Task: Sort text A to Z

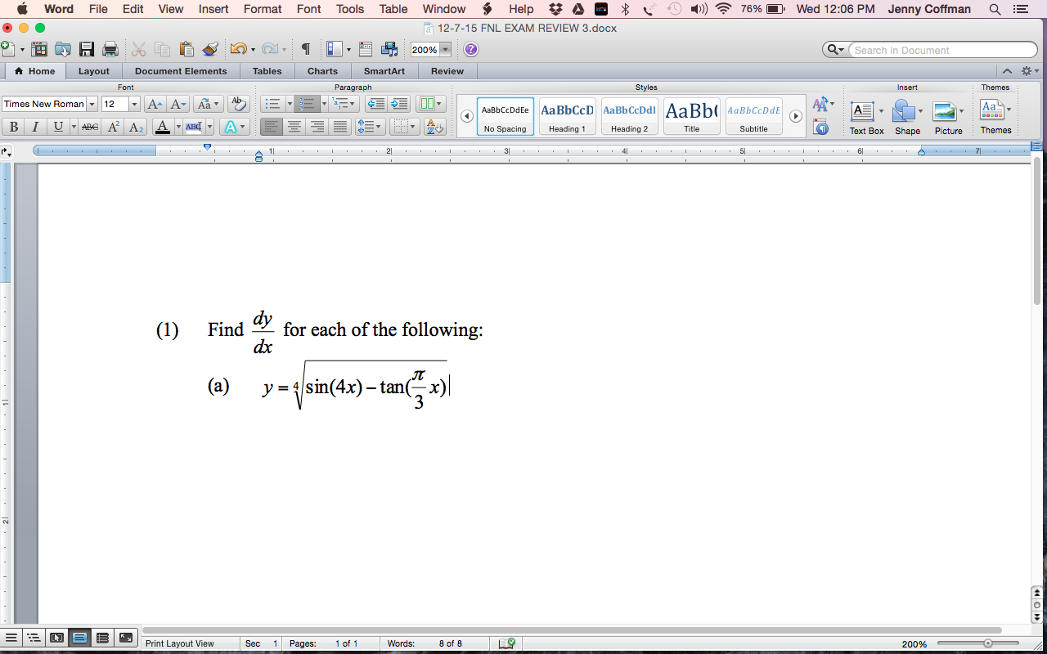Action: click(435, 127)
